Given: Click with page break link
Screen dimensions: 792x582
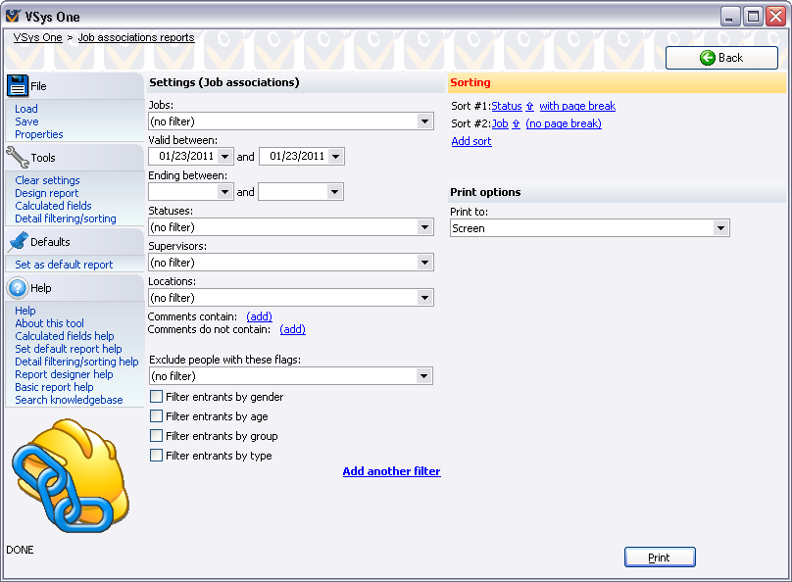Looking at the screenshot, I should point(577,106).
